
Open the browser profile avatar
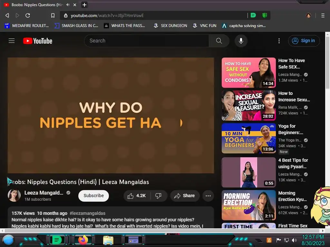tap(308, 15)
